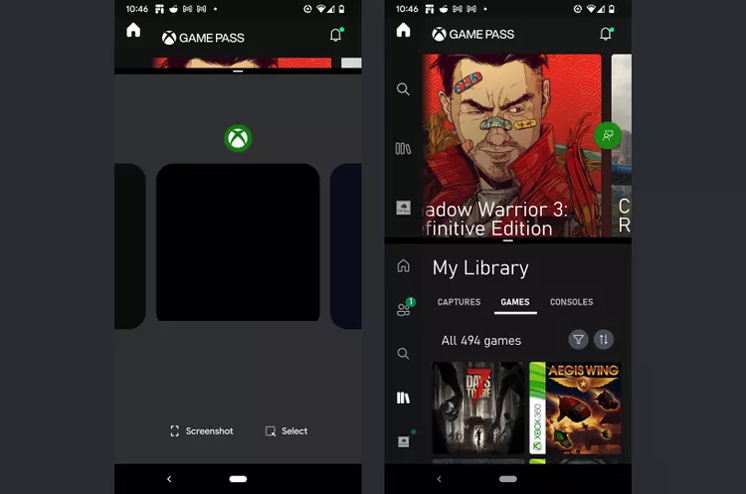Viewport: 746px width, 494px height.
Task: Select the highlighted library icon in Xbox app sidebar
Action: click(403, 398)
